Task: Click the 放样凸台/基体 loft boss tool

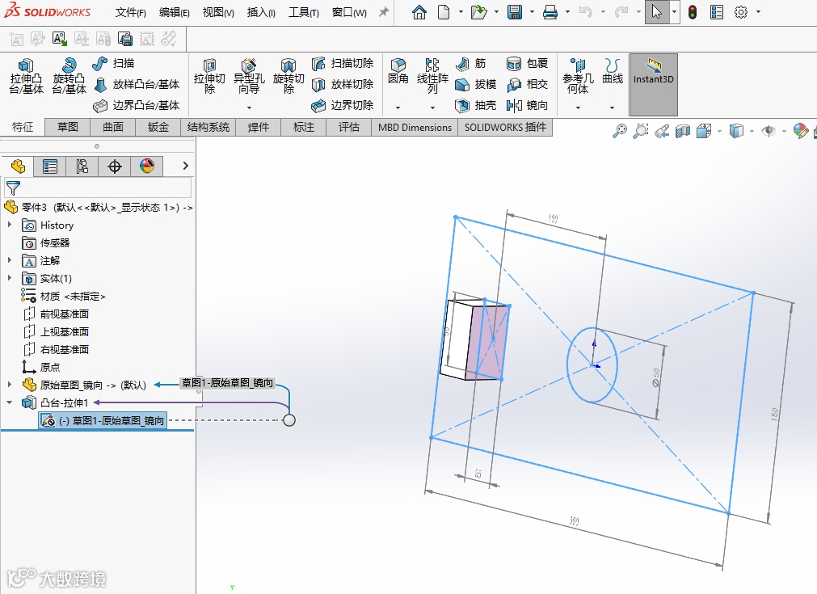Action: [137, 84]
